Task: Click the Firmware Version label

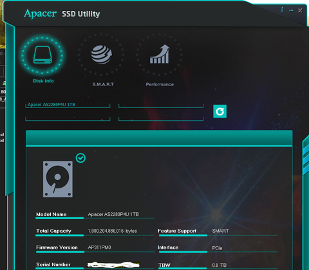Action: tap(57, 248)
